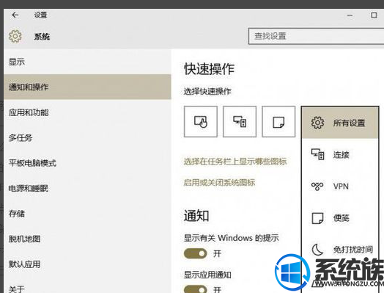Maximize the Settings window
The image size is (384, 293).
[x=374, y=15]
